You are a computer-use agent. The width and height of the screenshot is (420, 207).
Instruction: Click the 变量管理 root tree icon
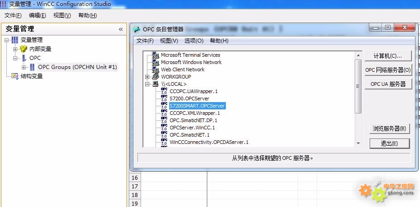pos(15,40)
